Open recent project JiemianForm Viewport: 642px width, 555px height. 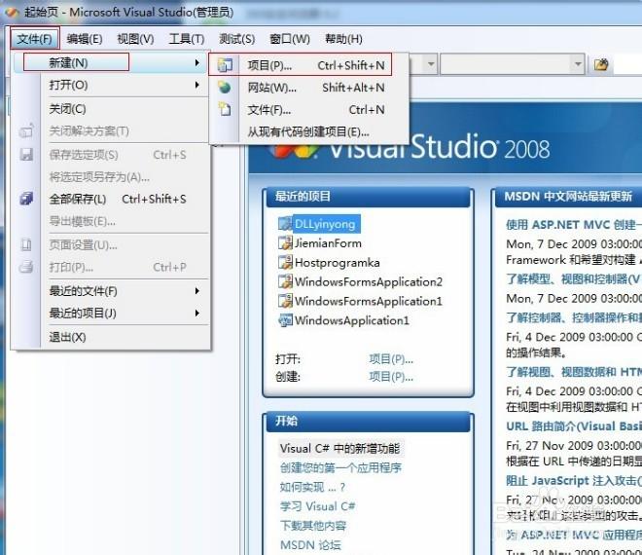[x=328, y=243]
